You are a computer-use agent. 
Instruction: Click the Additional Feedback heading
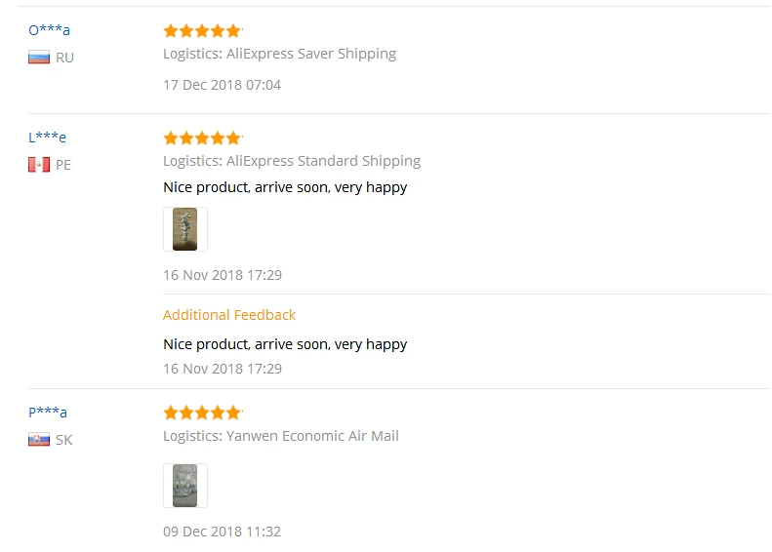[x=229, y=315]
